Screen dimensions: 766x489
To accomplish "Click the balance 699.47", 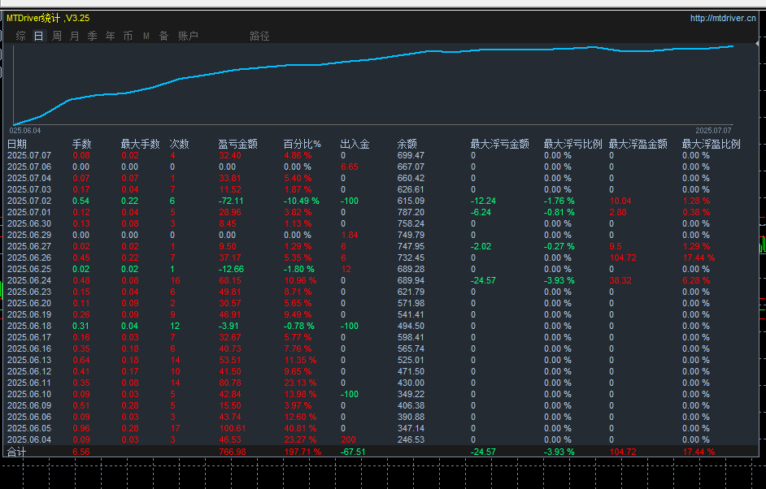I will [411, 155].
